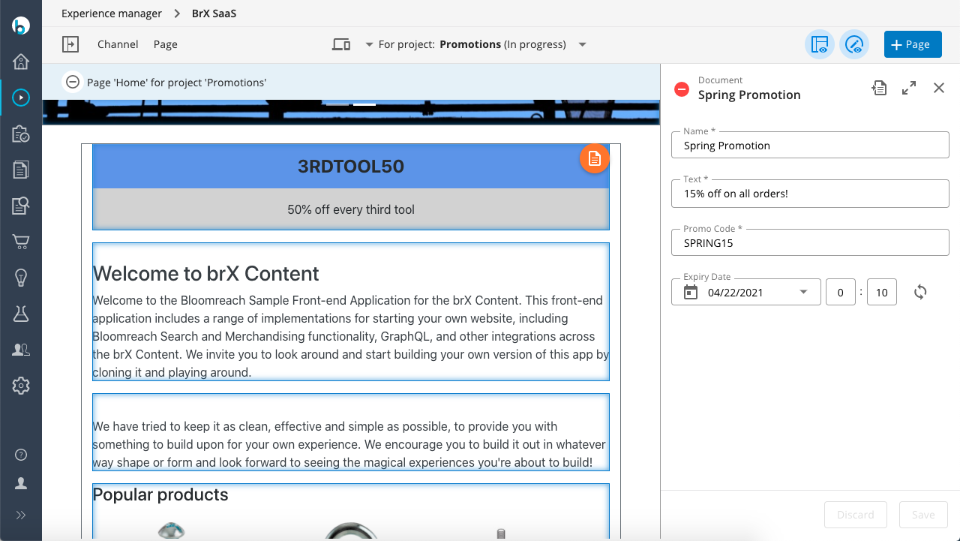Click 'Welcome to brX Content' heading
The image size is (960, 541).
tap(205, 273)
